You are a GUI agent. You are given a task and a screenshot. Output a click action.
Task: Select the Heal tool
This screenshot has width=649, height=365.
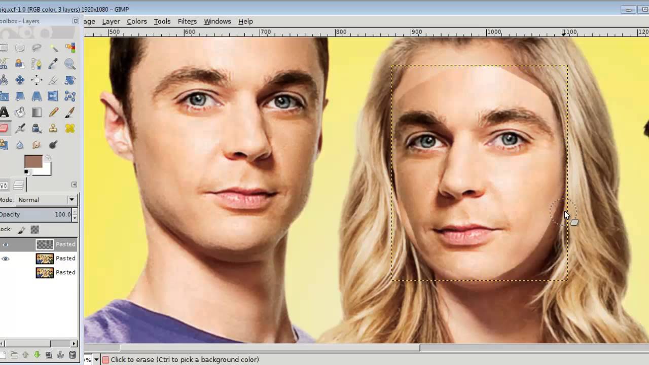tap(70, 129)
